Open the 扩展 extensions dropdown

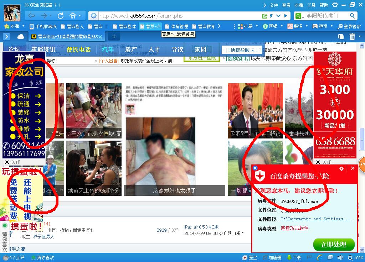coord(248,26)
